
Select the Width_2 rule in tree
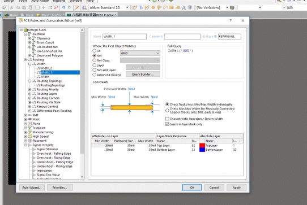46,68
